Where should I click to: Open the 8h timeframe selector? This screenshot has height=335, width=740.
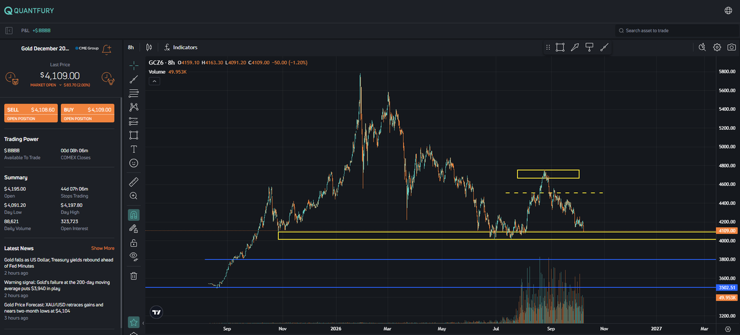[x=131, y=47]
